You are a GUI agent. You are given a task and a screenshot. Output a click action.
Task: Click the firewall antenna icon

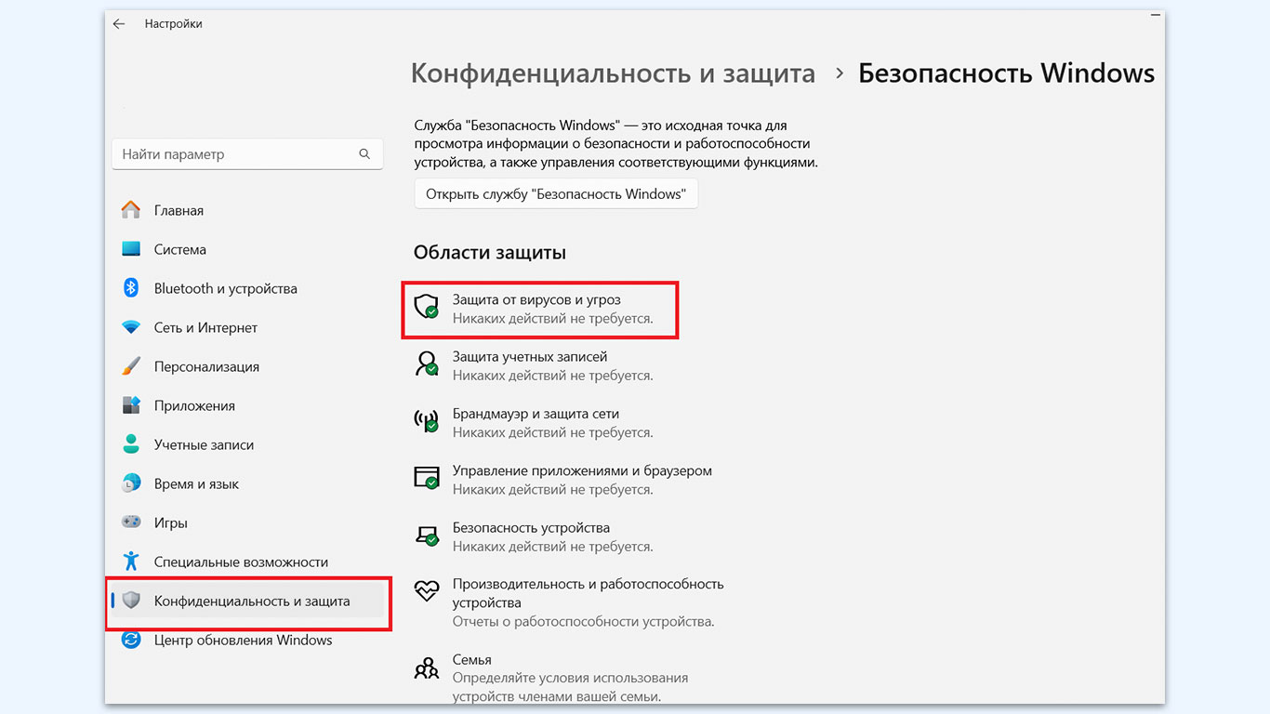[x=426, y=420]
